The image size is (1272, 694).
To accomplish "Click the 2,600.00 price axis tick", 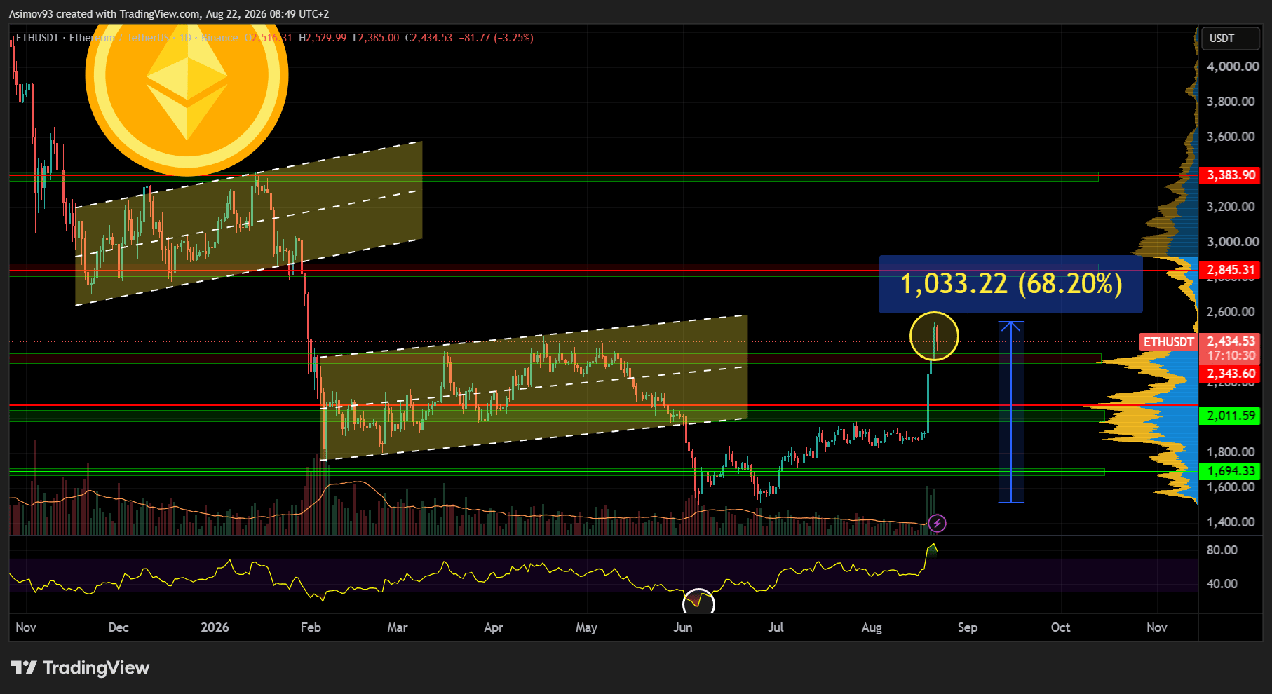I will click(x=1231, y=312).
